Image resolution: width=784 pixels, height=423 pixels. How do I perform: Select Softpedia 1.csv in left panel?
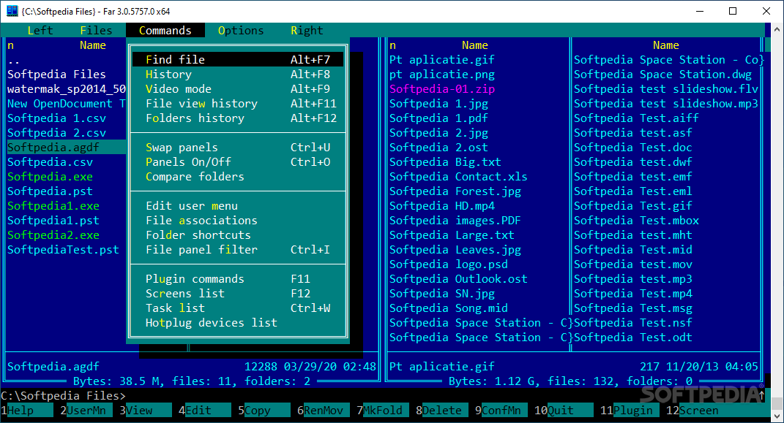click(x=56, y=118)
